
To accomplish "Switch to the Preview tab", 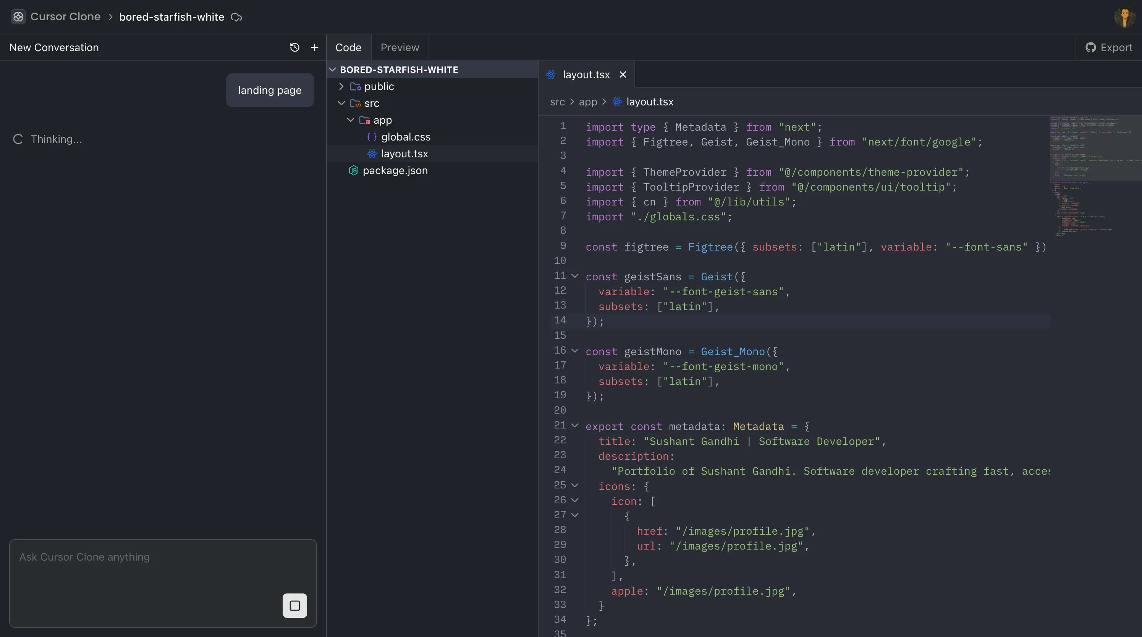I will 400,47.
